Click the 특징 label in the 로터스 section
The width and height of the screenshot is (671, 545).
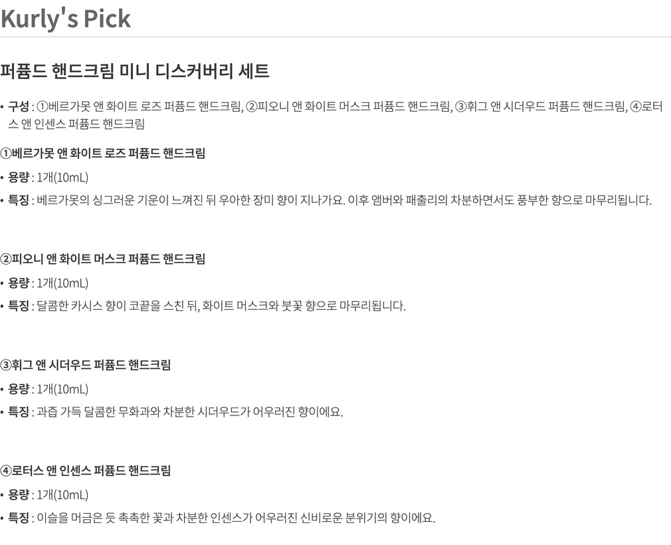click(19, 518)
